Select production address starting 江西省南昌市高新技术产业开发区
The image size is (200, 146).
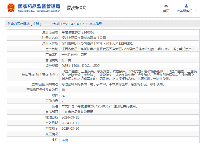(128, 49)
